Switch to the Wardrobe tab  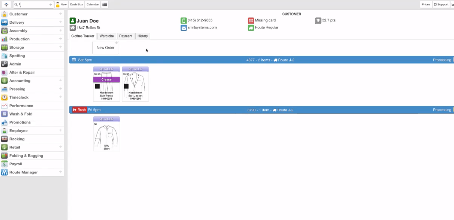click(107, 36)
